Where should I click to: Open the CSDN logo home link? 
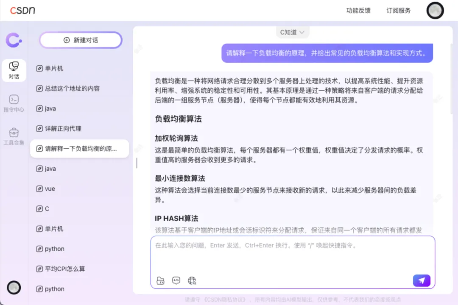(22, 10)
